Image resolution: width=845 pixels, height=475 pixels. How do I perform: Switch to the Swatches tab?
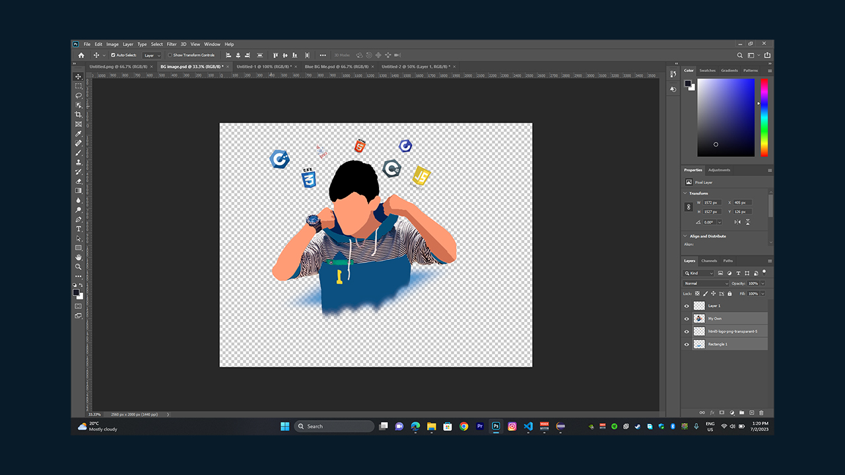coord(707,71)
